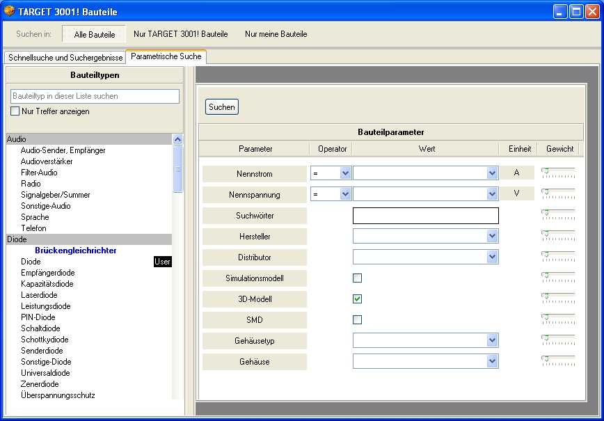Adjust the Nennstrom Gewicht slider
Screen dimensions: 604x421
(x=546, y=171)
